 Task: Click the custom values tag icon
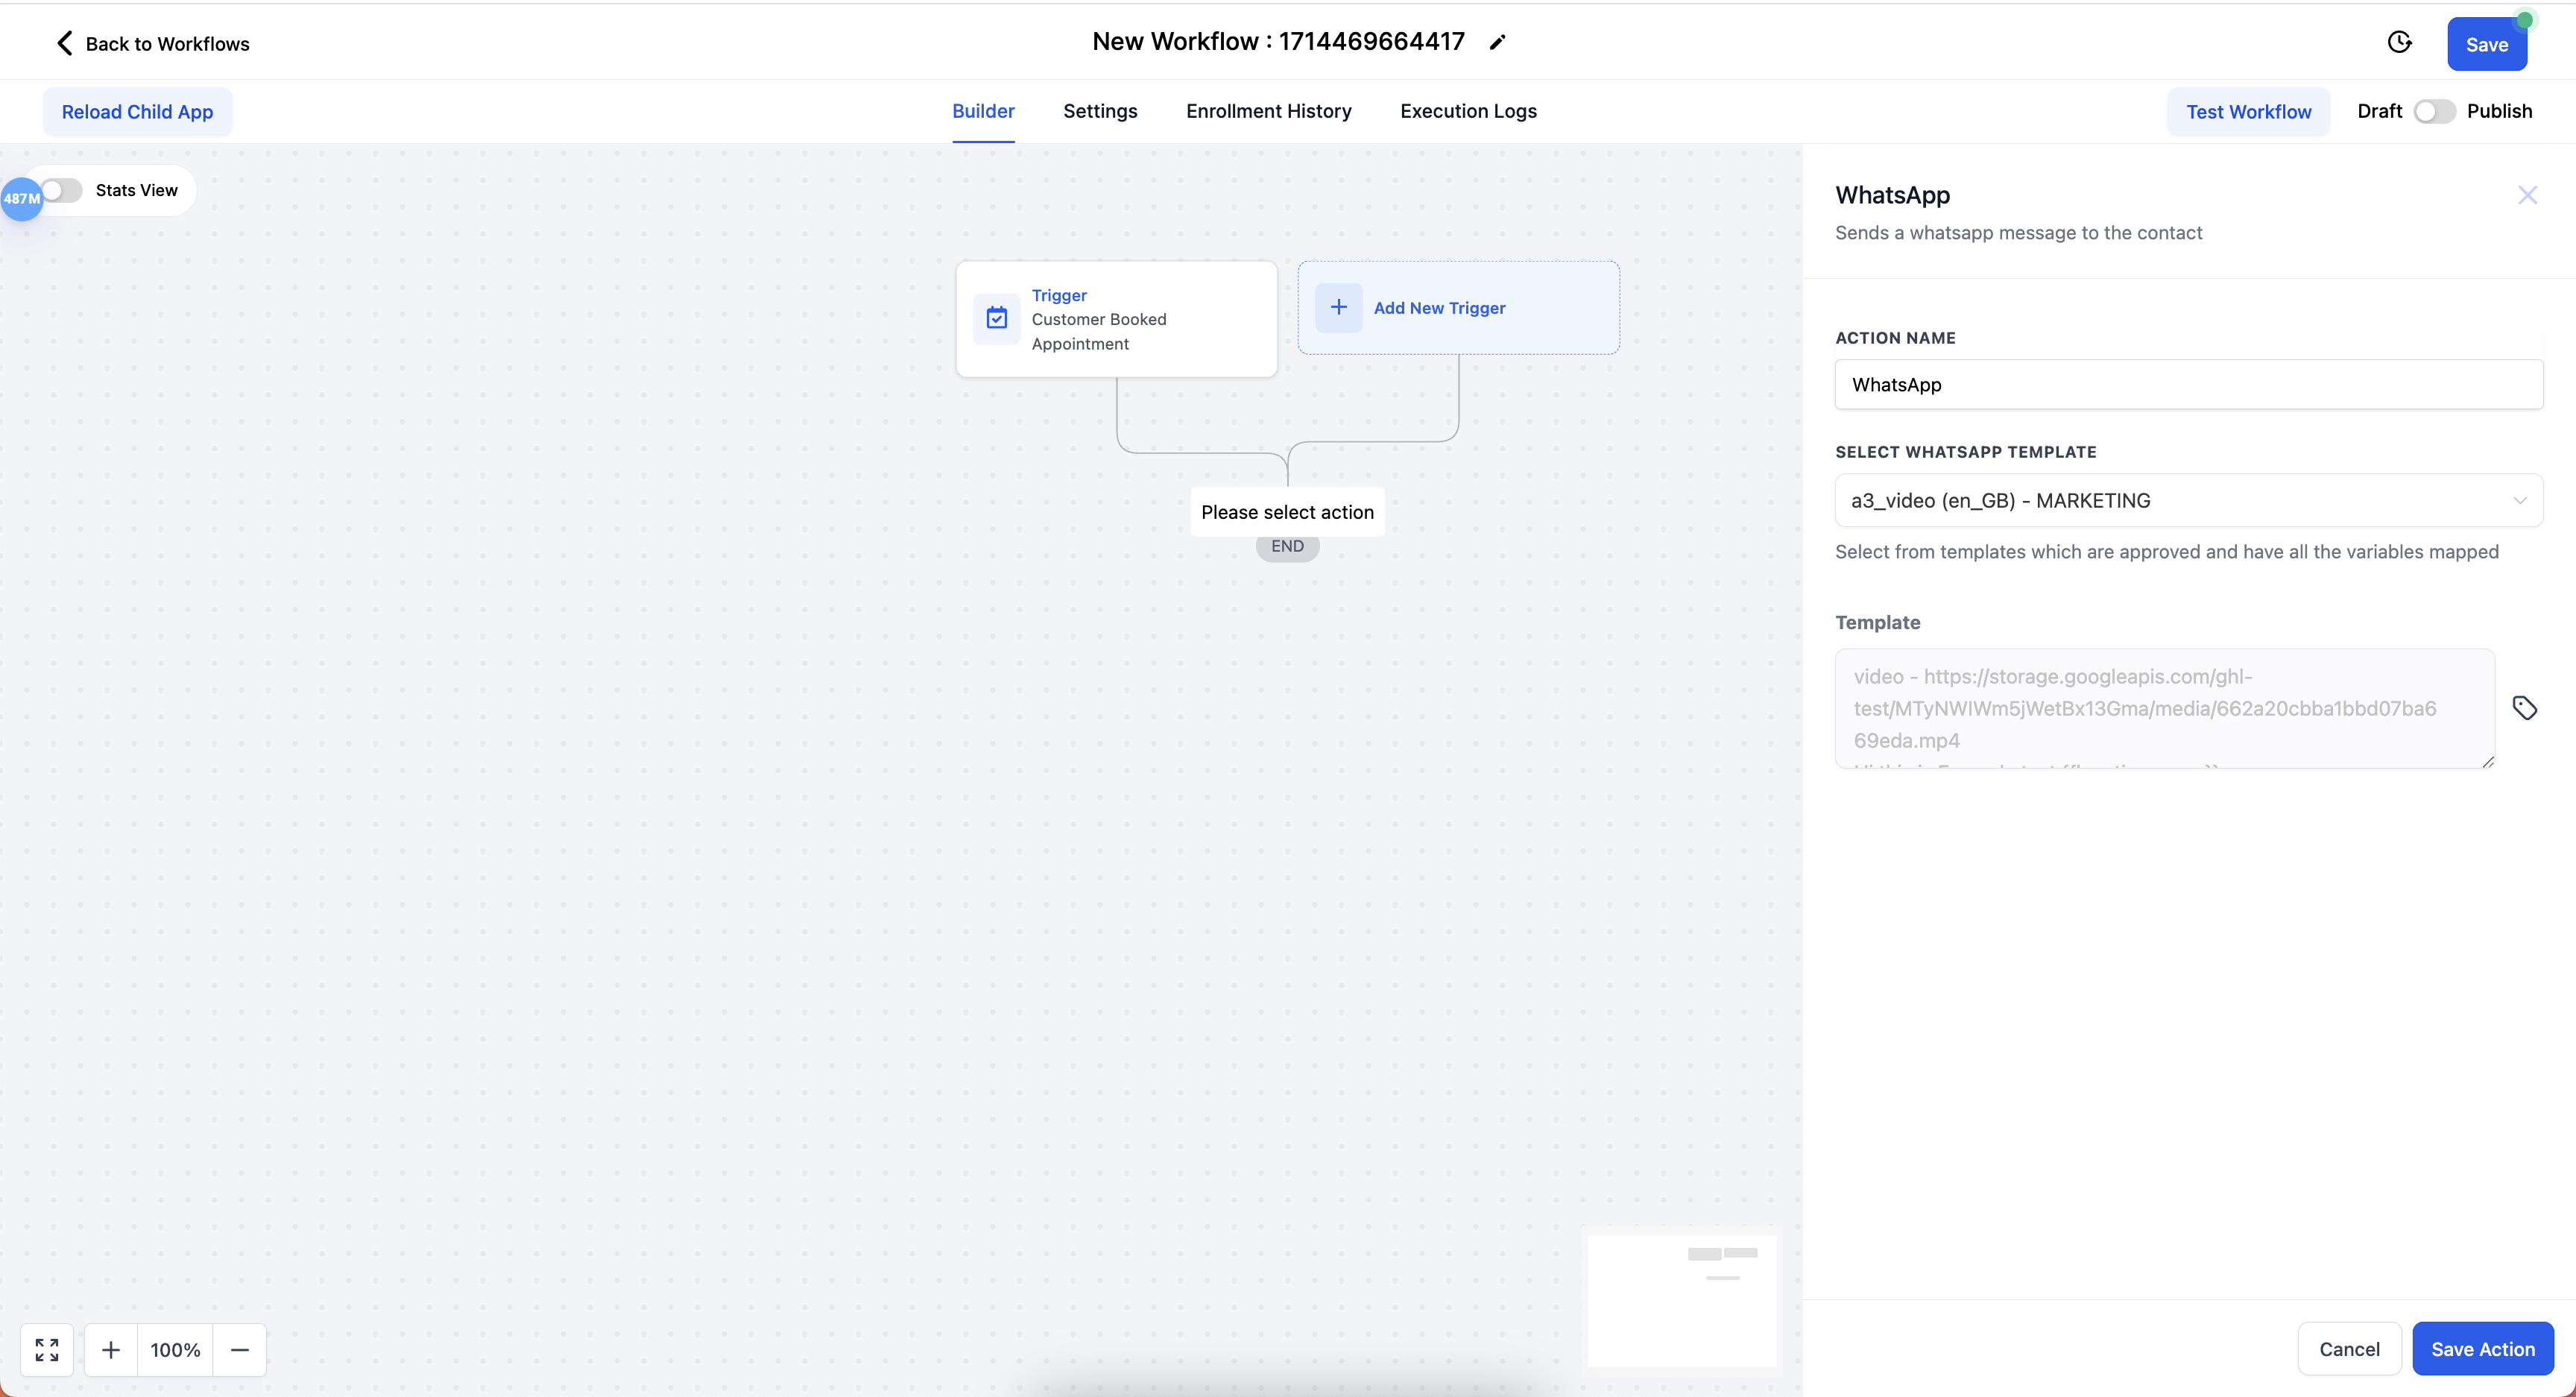click(x=2524, y=708)
